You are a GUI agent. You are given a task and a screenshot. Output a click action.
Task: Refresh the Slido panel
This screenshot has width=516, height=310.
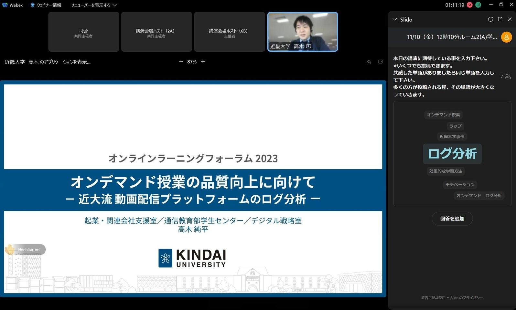click(x=490, y=19)
